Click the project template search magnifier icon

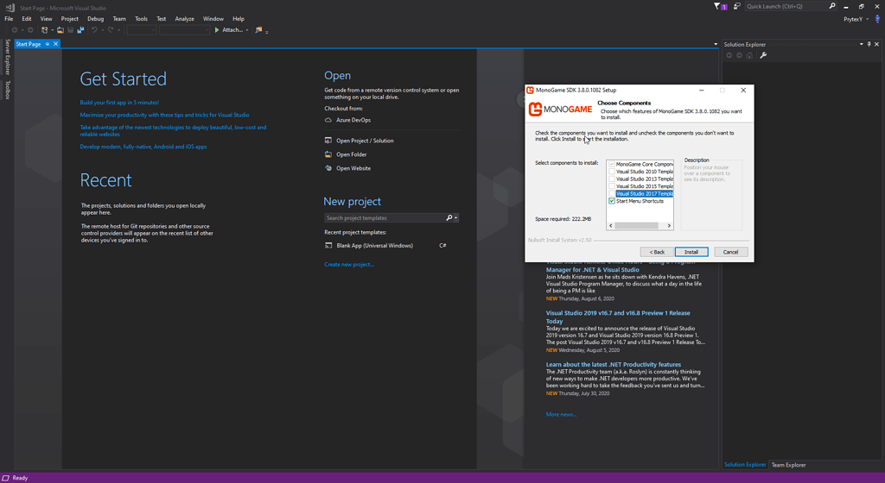coord(449,218)
